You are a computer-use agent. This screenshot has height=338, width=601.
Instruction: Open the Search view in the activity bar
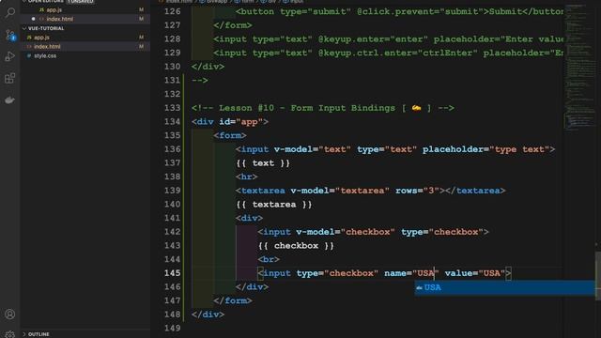tap(10, 12)
